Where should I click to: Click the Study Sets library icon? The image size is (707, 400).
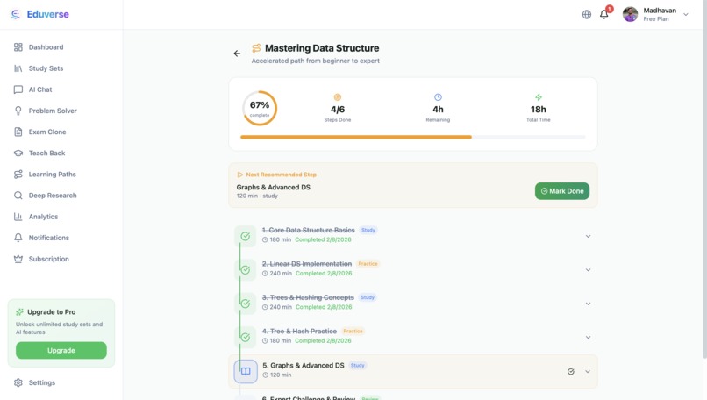click(18, 68)
